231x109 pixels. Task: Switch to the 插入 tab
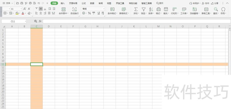pos(63,3)
